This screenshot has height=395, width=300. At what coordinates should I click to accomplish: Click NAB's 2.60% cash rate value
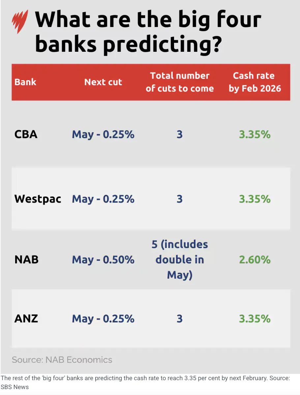255,259
